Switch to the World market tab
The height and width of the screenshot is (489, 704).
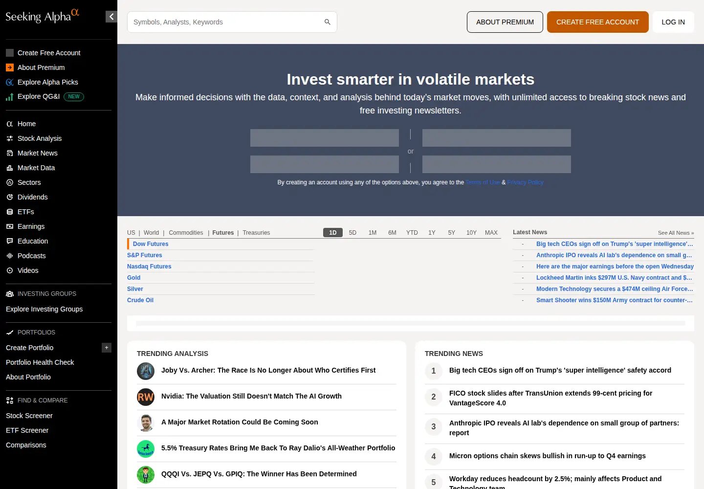pyautogui.click(x=151, y=233)
